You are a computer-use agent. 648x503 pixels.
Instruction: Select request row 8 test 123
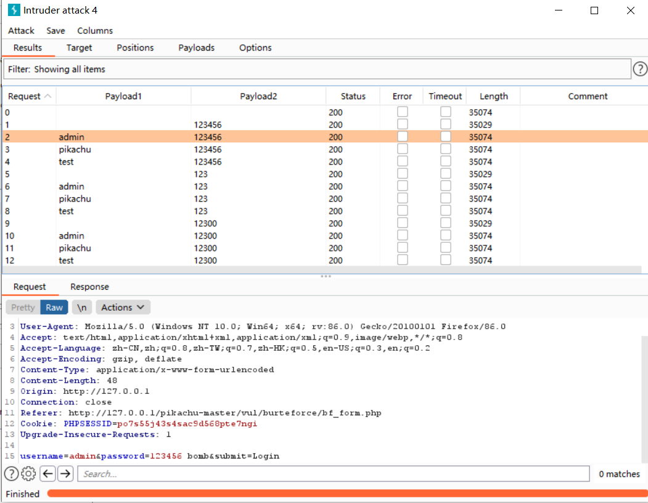point(324,211)
